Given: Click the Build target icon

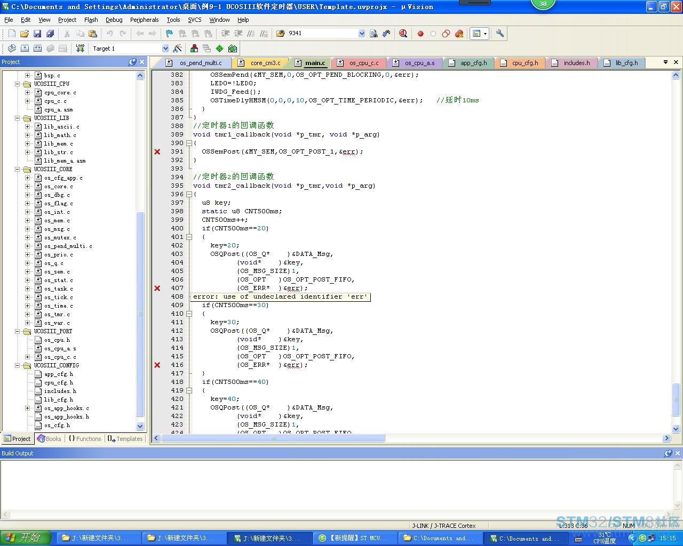Looking at the screenshot, I should click(x=25, y=49).
